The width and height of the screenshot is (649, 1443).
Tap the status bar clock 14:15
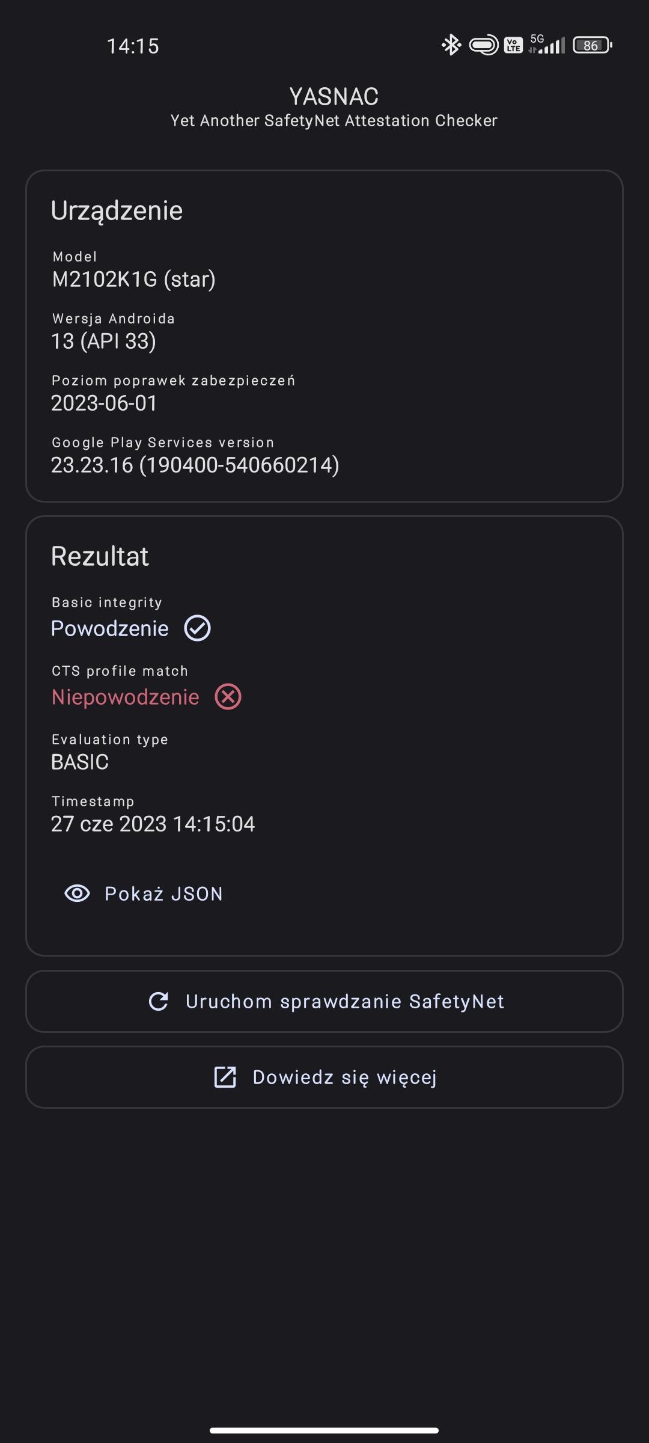133,46
